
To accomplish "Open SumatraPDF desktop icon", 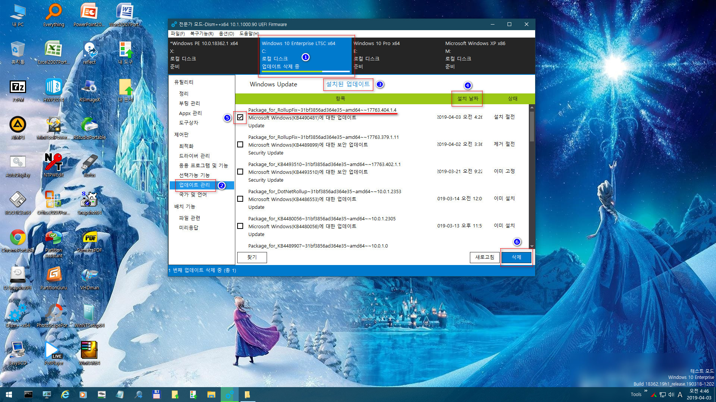I will 89,240.
